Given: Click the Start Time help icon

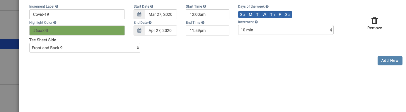Looking at the screenshot, I should [x=204, y=6].
